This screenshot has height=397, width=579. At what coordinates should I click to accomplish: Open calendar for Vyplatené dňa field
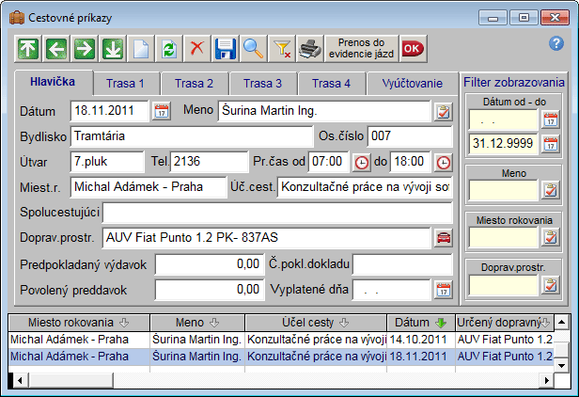point(443,290)
